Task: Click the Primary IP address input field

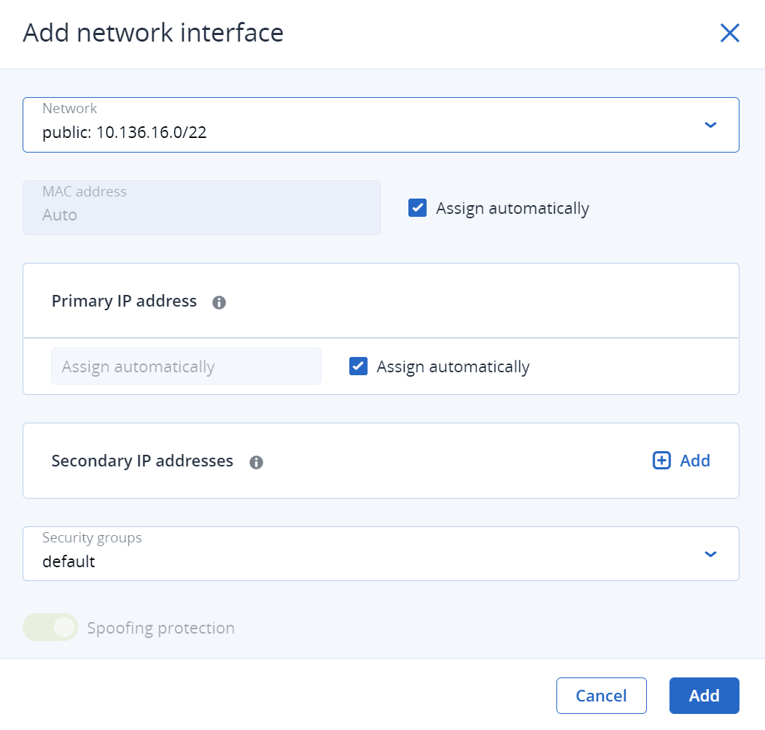Action: tap(186, 366)
